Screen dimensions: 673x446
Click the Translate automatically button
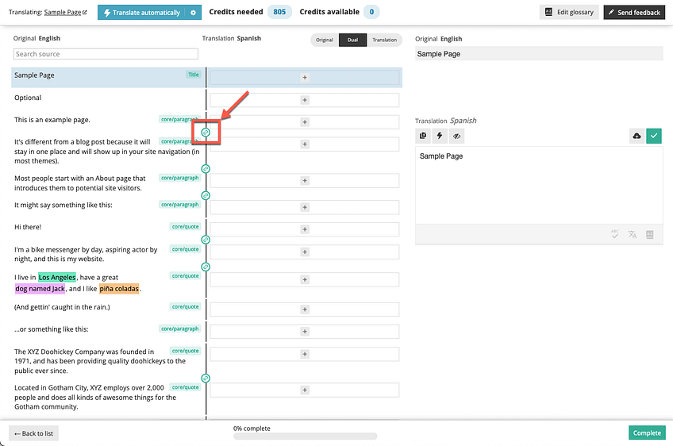(142, 13)
